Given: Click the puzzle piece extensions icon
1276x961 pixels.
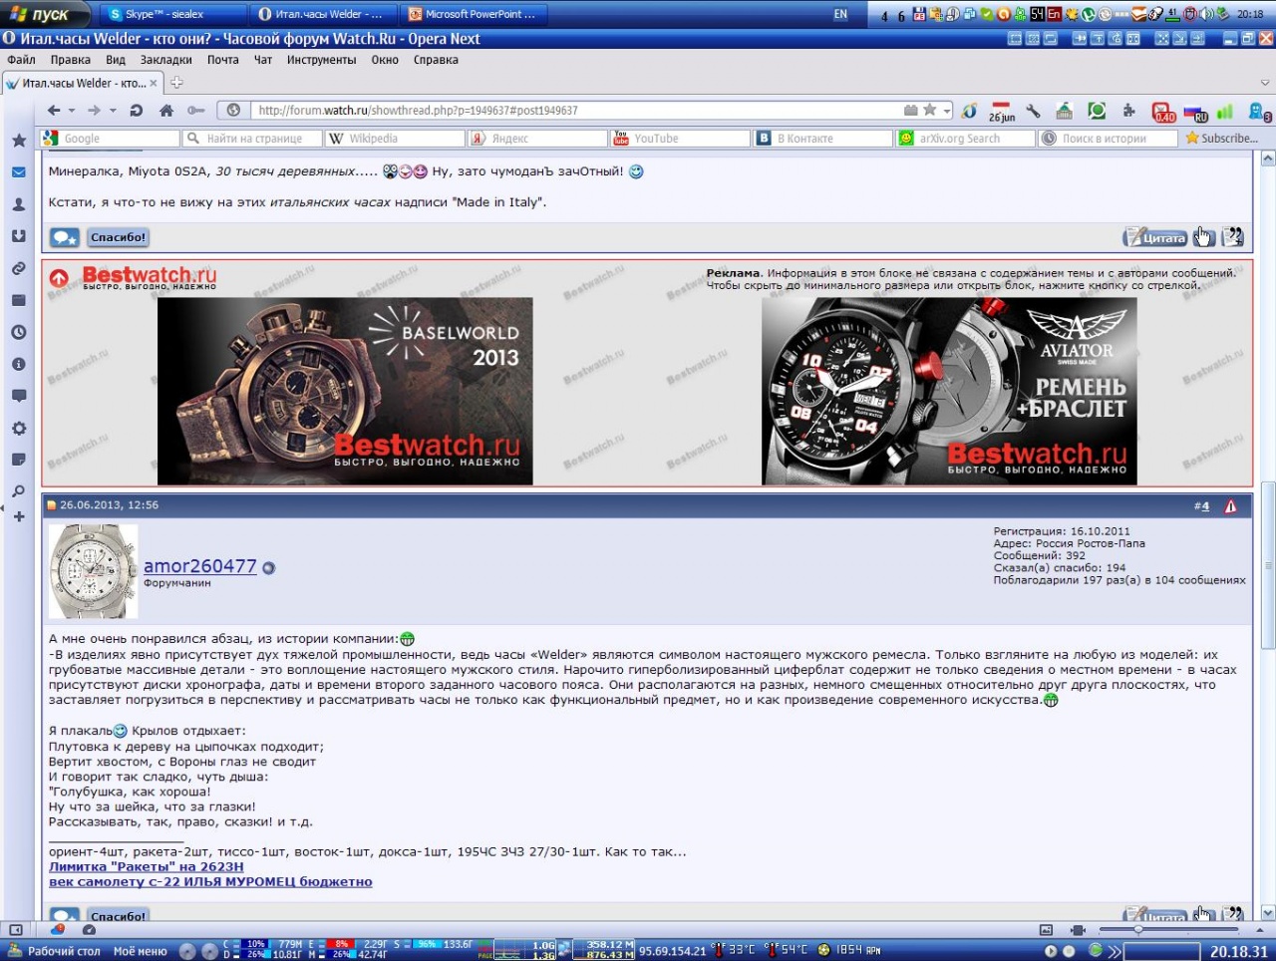Looking at the screenshot, I should (1128, 111).
